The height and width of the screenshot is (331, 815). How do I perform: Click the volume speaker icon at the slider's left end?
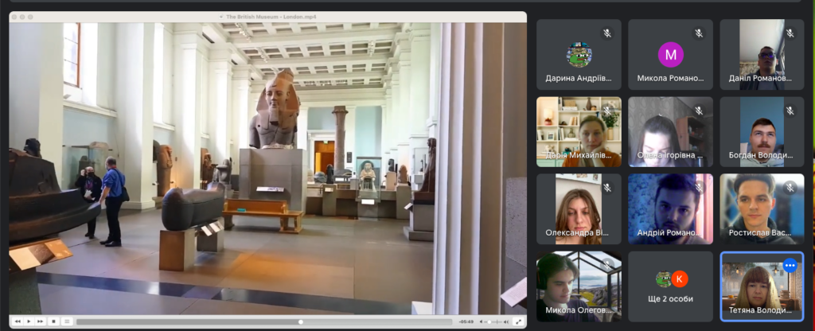tap(482, 321)
